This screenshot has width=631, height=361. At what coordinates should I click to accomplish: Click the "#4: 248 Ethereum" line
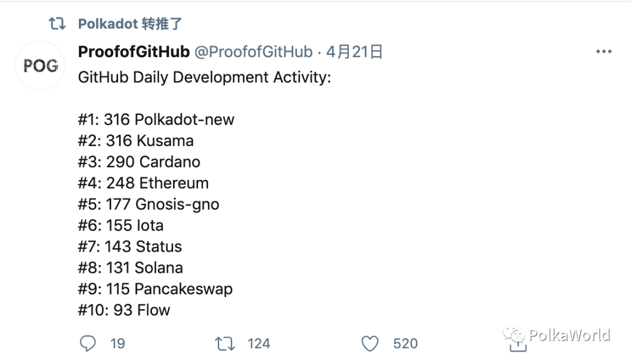143,183
